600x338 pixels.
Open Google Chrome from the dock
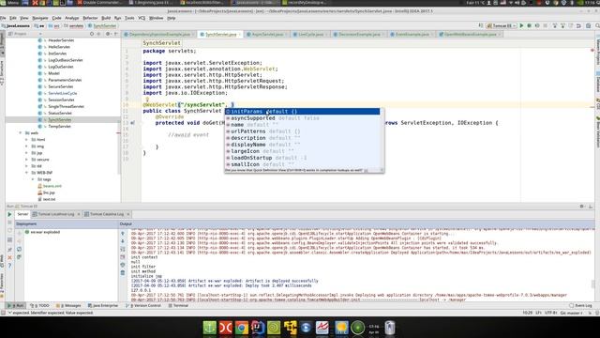242,328
